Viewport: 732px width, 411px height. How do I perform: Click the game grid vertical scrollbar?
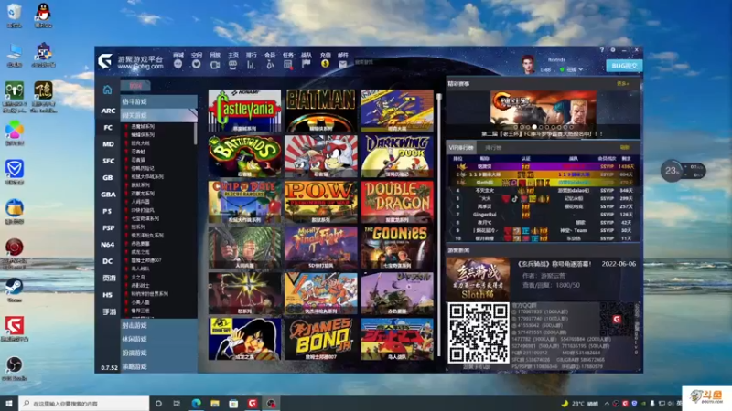coord(439,224)
